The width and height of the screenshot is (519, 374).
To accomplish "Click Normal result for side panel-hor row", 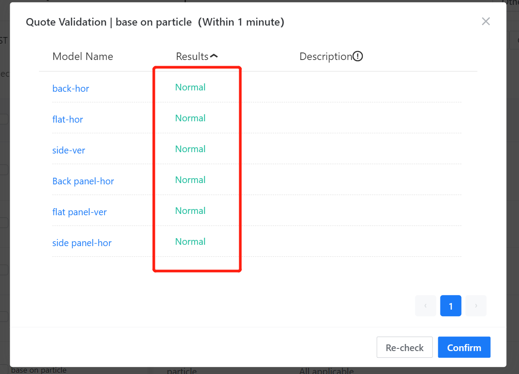I will (x=190, y=242).
